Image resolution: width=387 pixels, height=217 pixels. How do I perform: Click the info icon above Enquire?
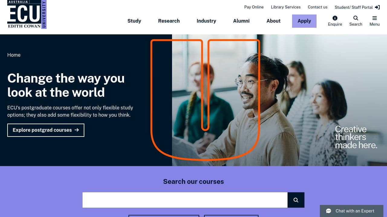335,18
